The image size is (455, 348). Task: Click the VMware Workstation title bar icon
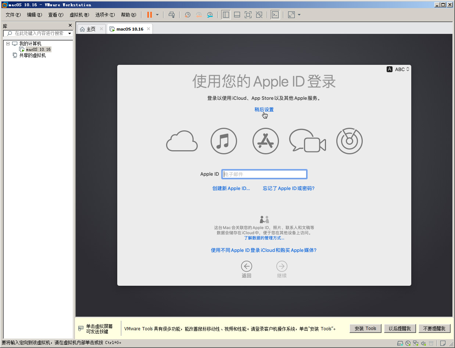pos(4,5)
